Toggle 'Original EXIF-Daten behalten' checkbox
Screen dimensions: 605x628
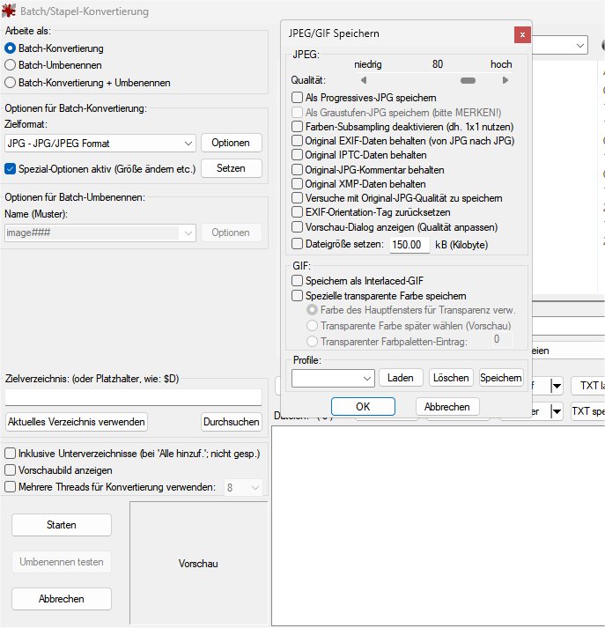pos(298,141)
